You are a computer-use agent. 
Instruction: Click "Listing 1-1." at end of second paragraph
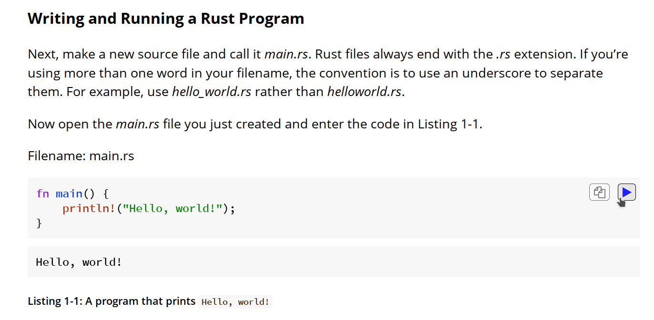coord(450,124)
